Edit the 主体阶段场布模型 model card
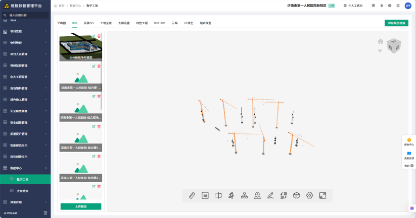This screenshot has width=416, height=218. pyautogui.click(x=94, y=36)
